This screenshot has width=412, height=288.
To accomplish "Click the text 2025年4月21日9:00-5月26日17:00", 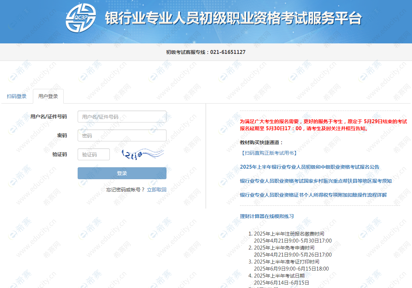I will coord(293,255).
